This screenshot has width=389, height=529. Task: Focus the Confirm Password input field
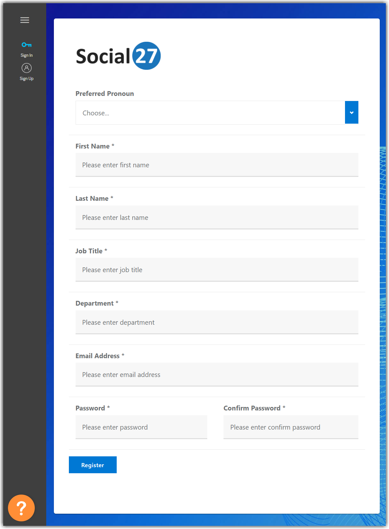point(291,427)
